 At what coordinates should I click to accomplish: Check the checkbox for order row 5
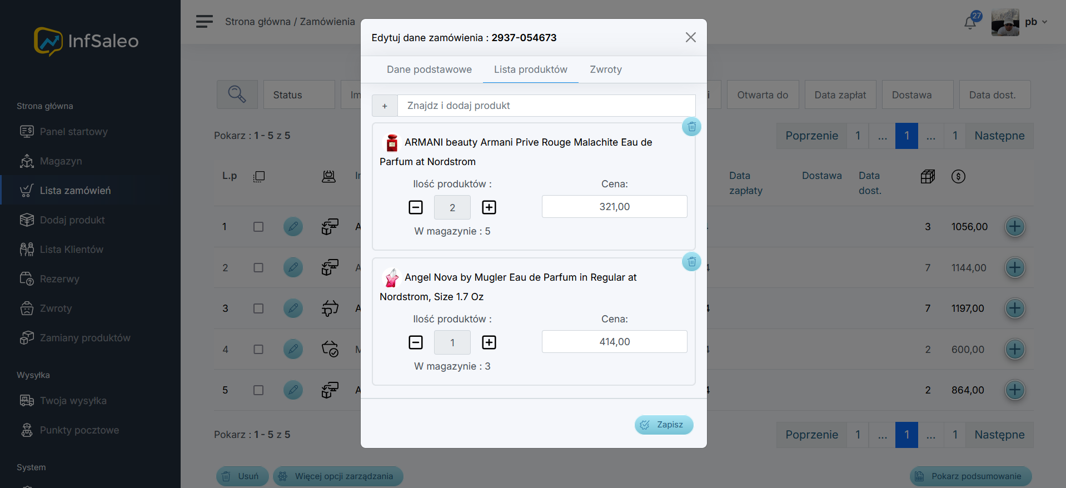point(258,390)
